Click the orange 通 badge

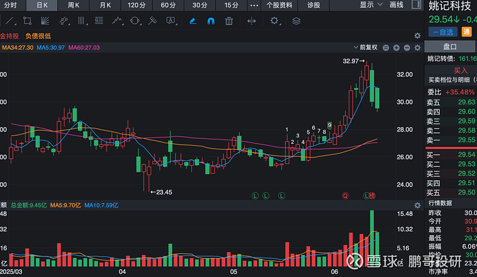466,32
